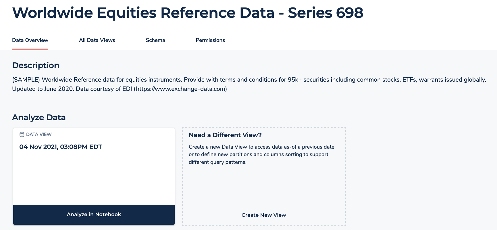Select the Data Overview tab
Screen dimensions: 497x230
(30, 40)
